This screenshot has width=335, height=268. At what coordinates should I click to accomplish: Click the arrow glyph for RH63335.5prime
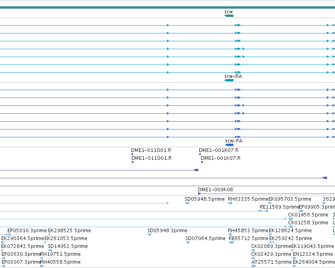(230, 203)
